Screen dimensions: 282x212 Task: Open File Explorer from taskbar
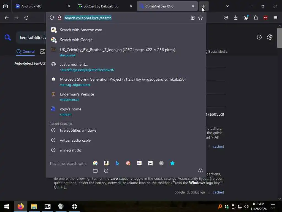[x=34, y=206]
